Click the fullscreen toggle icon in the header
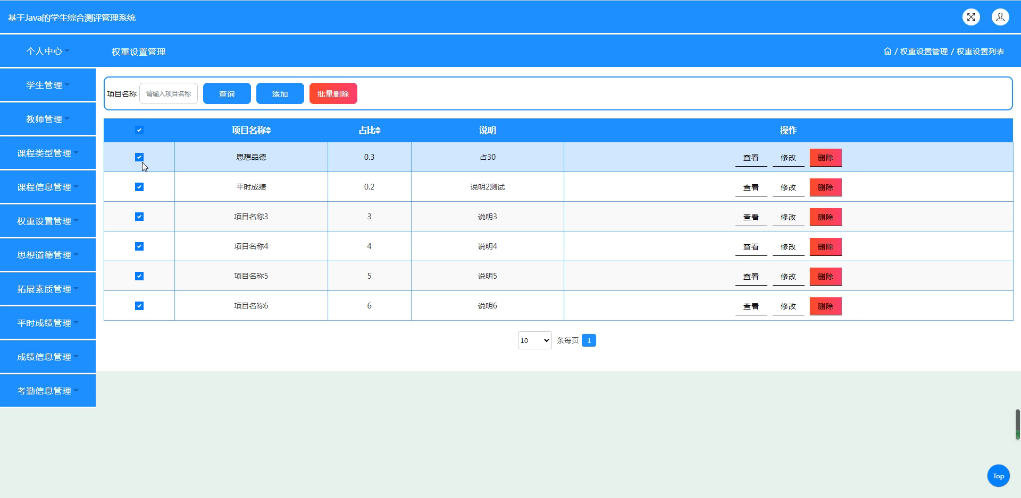 971,17
